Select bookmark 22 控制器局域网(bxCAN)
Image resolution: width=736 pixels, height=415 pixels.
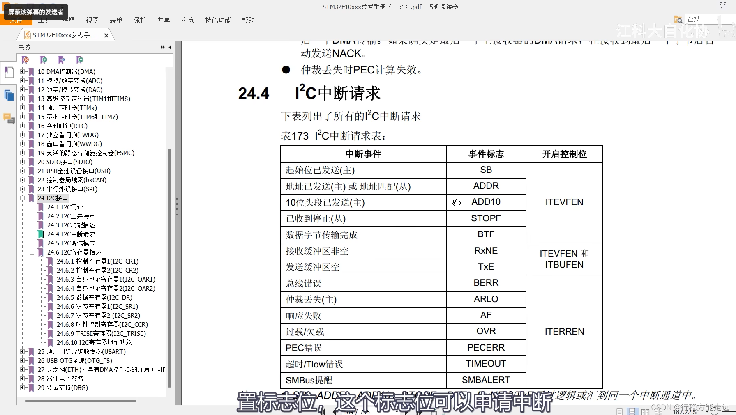(x=72, y=180)
